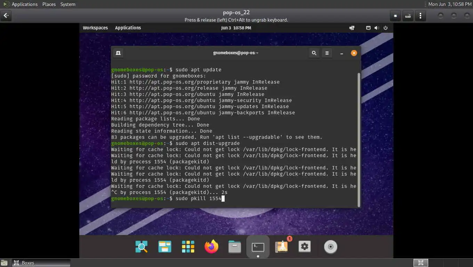The width and height of the screenshot is (473, 267).
Task: Click the 'sudo apt dist-upgrade' command text
Action: (208, 143)
